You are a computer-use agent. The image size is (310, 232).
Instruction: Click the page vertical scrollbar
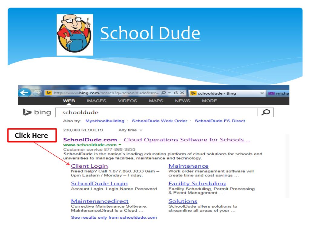287,166
